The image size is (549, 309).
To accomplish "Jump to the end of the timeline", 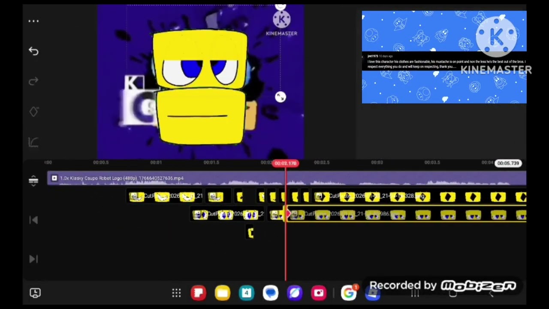I will 33,259.
